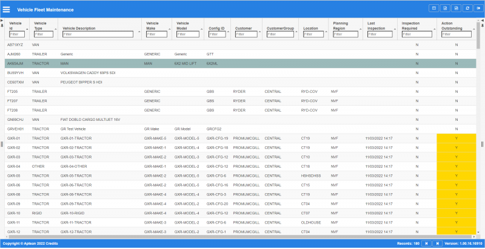Expand the right side panel arrow
Viewport: 485px width, 249px height.
click(483, 21)
